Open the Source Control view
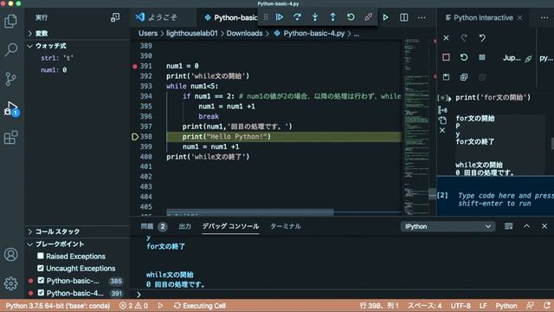Image resolution: width=554 pixels, height=312 pixels. 10,79
